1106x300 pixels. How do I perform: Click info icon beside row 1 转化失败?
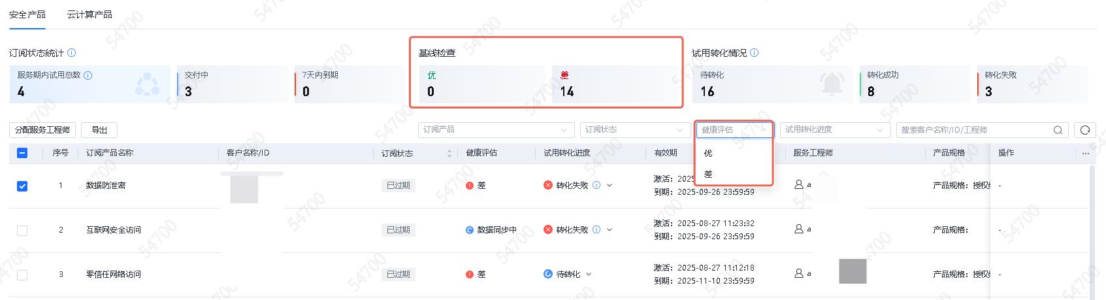[x=596, y=186]
